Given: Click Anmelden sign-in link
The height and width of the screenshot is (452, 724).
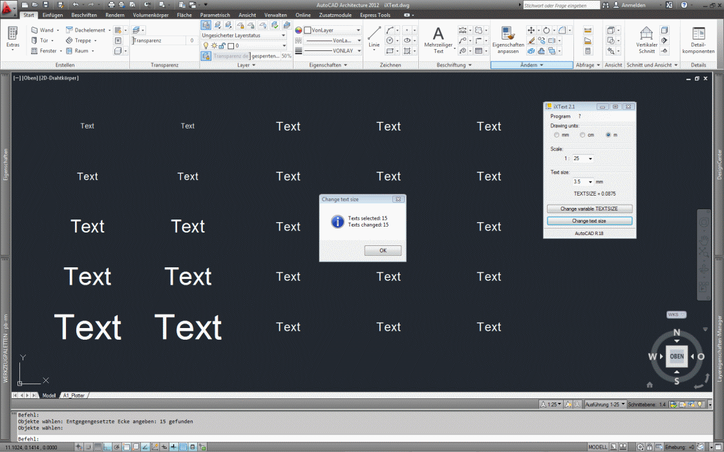Looking at the screenshot, I should pos(633,5).
